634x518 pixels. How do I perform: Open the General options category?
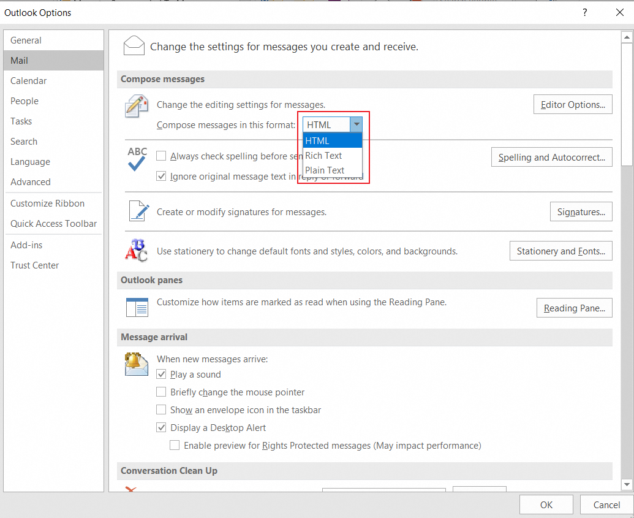point(53,40)
